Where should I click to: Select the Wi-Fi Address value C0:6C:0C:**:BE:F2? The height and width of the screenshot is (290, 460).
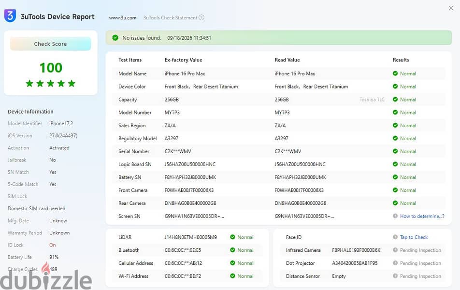(183, 276)
